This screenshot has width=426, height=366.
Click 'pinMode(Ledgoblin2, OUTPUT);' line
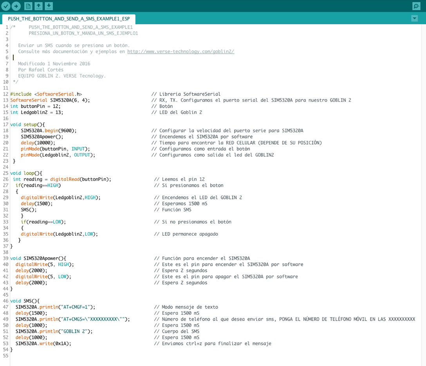[58, 155]
